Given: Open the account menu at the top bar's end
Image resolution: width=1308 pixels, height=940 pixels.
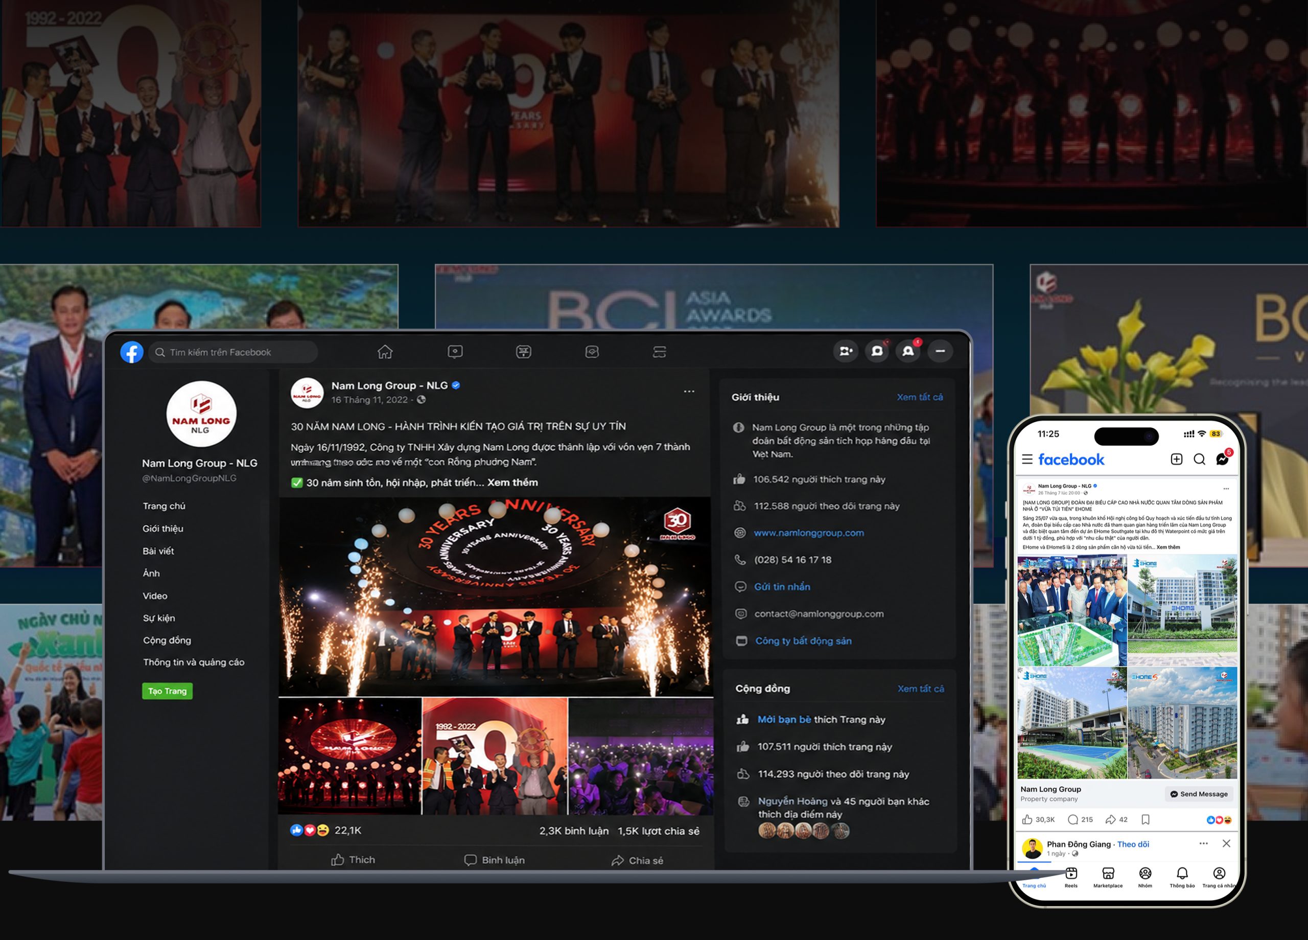Looking at the screenshot, I should (x=940, y=351).
